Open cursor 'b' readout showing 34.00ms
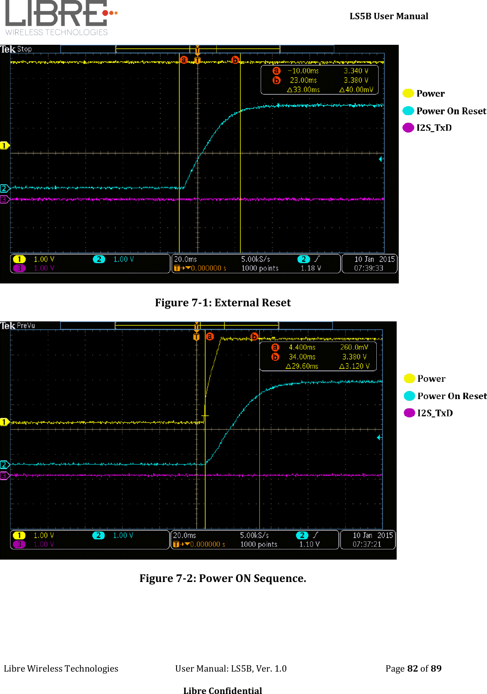 (x=302, y=357)
